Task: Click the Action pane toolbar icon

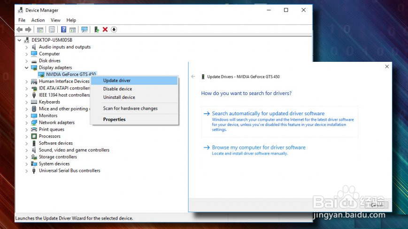Action: [73, 30]
